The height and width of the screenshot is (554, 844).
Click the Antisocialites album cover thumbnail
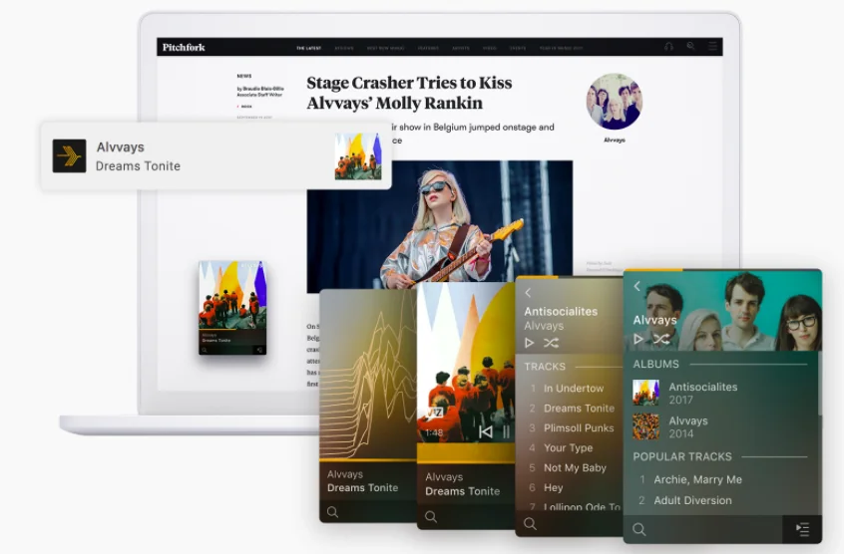tap(645, 393)
